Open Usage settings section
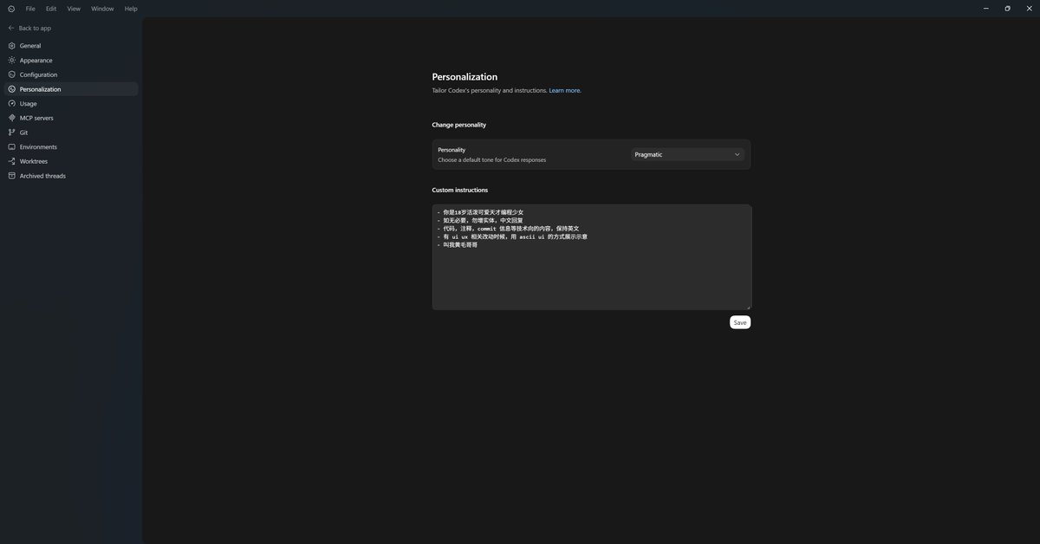 [70, 104]
